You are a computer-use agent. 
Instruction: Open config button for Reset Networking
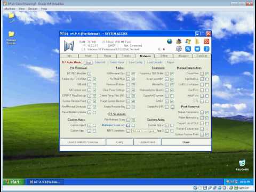pos(202,118)
